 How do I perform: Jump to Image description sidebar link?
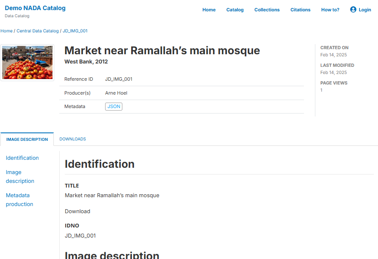[x=20, y=177]
